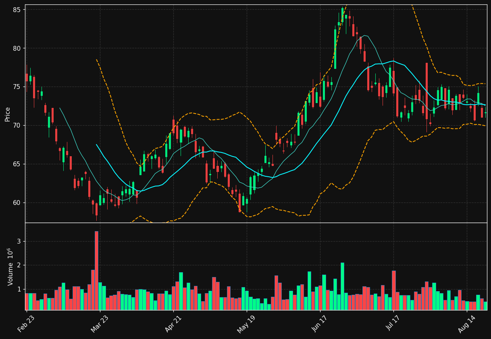491x339 pixels.
Task: Click the Aug 14 date label
Action: [466, 324]
